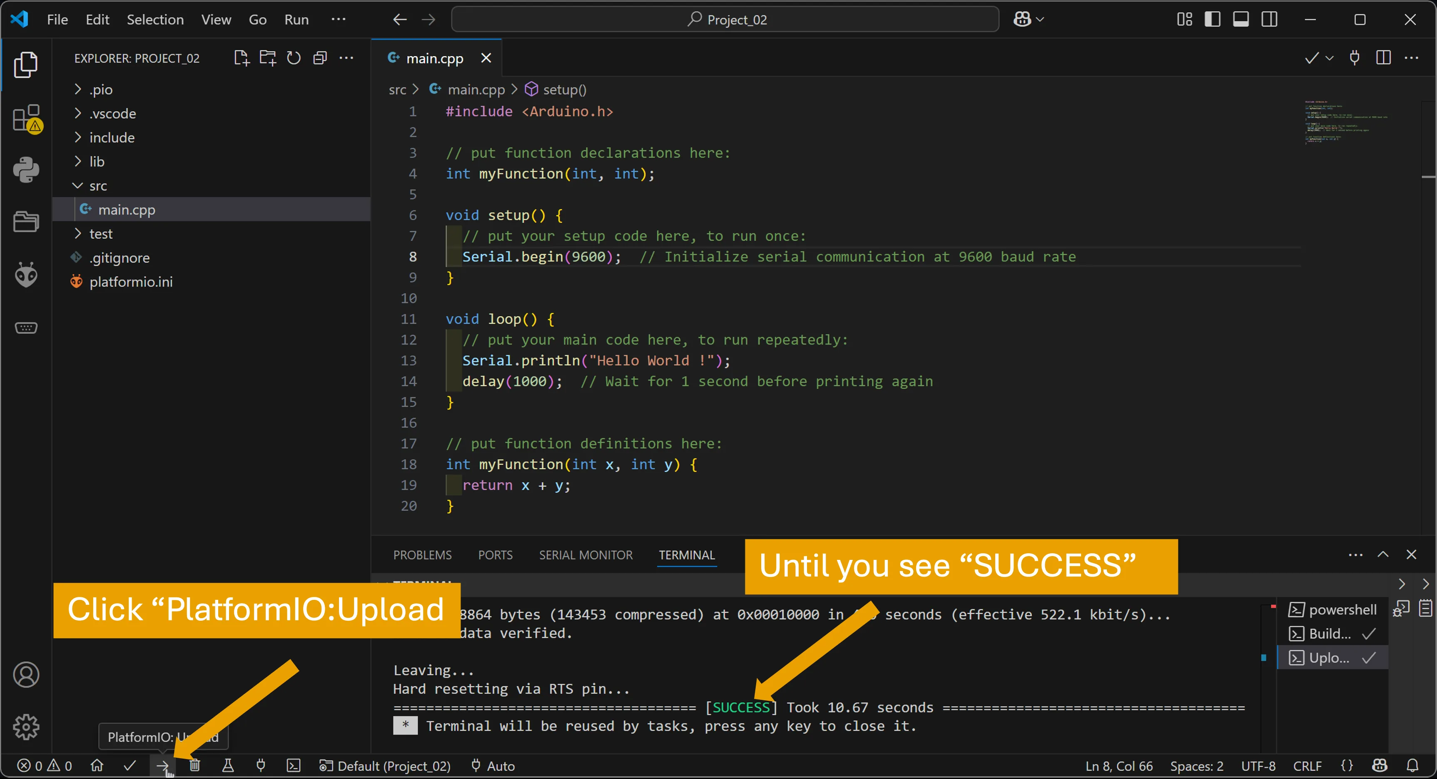The height and width of the screenshot is (779, 1437).
Task: Open the Python view in activity bar
Action: click(x=26, y=169)
